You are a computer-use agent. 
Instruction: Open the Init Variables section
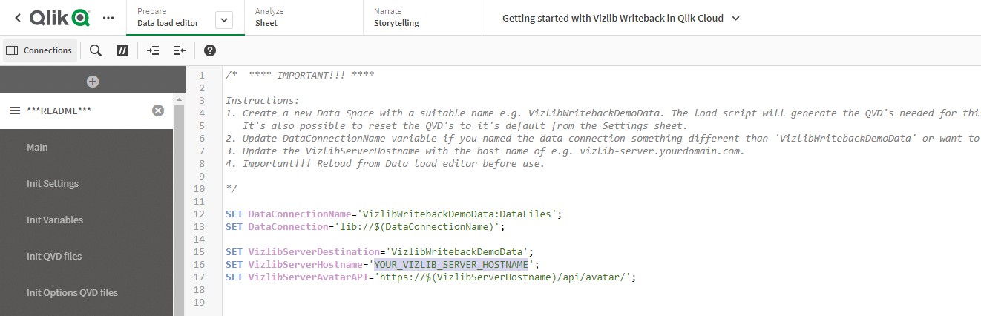coord(87,220)
